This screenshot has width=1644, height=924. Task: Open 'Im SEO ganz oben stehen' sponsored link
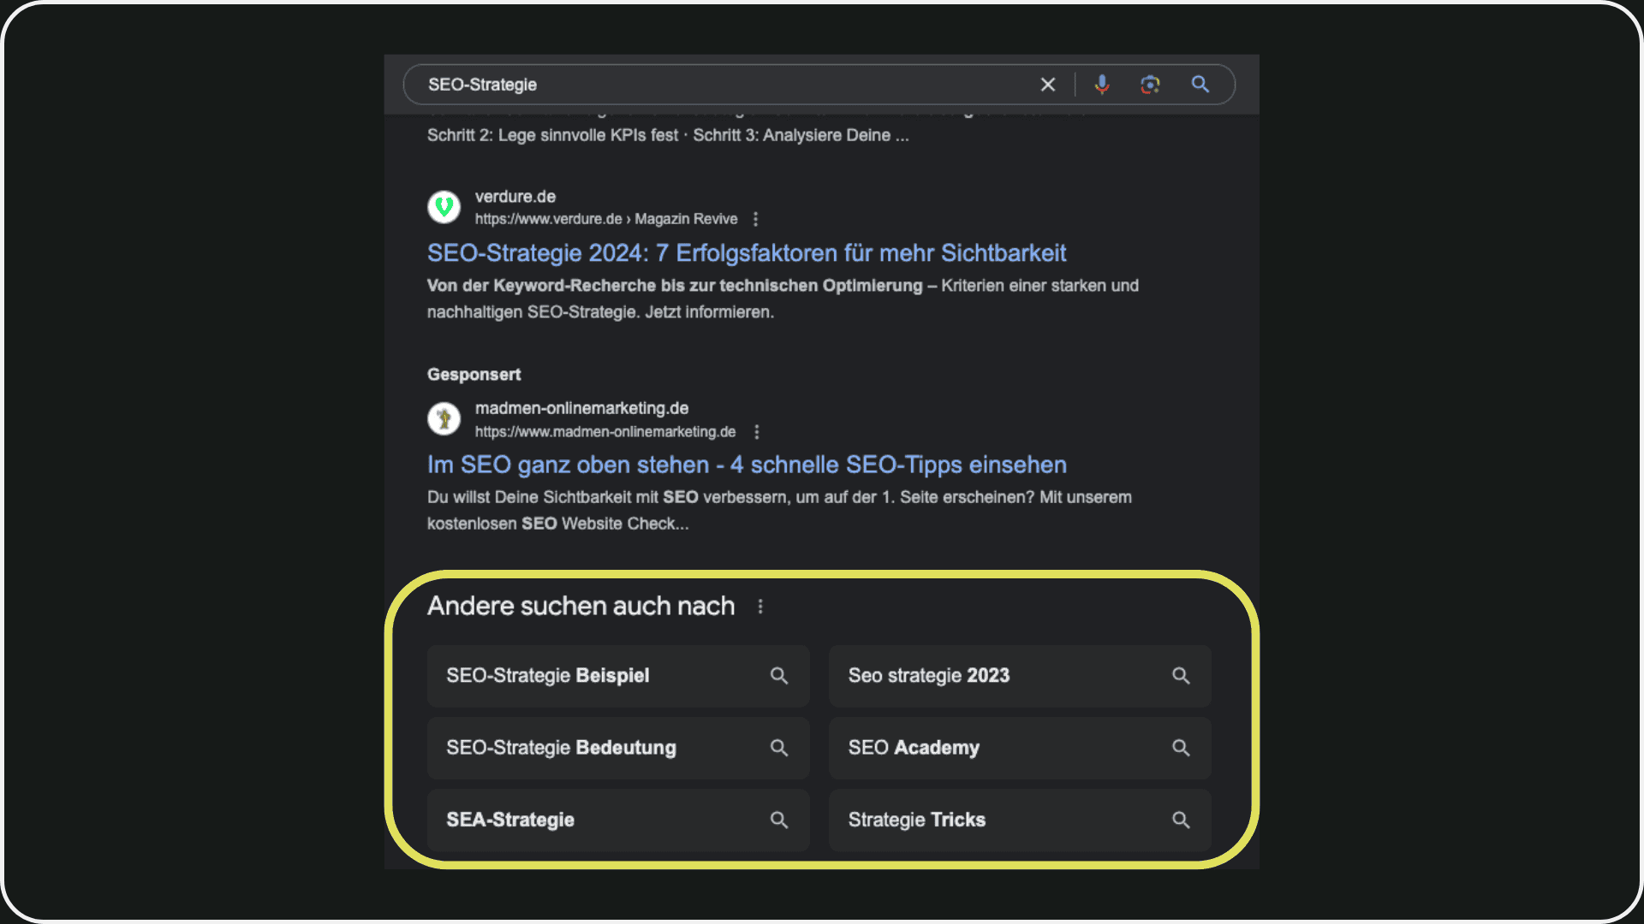click(747, 465)
